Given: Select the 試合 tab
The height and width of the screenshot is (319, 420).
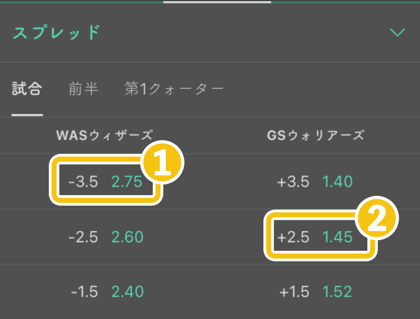Looking at the screenshot, I should click(x=27, y=89).
